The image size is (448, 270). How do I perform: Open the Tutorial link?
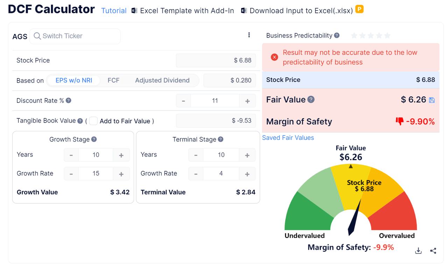(x=114, y=11)
